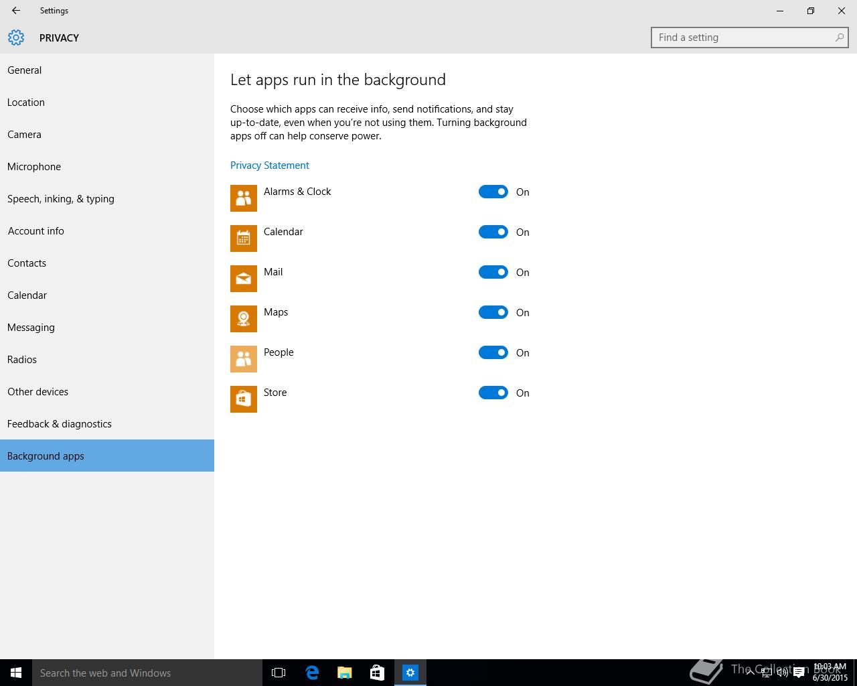
Task: Open Other devices settings
Action: [107, 392]
